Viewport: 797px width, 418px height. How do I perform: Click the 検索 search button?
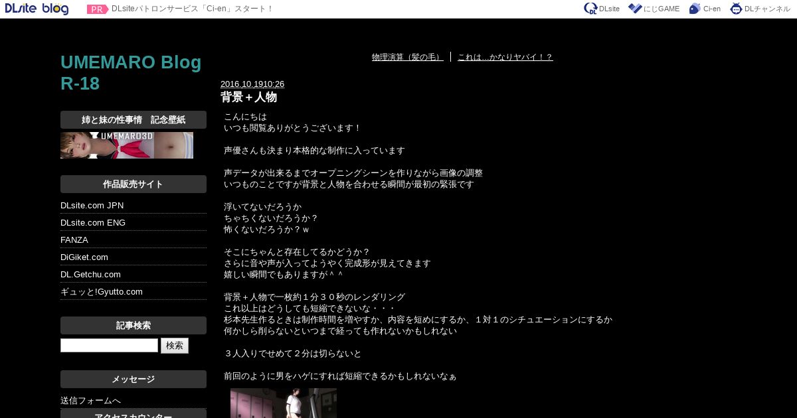[x=175, y=346]
